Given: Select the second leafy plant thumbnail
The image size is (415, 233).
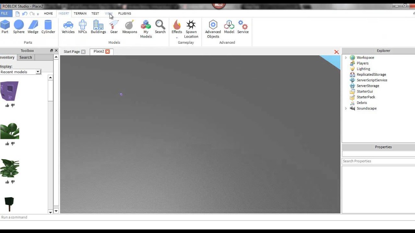Looking at the screenshot, I should pyautogui.click(x=10, y=168).
